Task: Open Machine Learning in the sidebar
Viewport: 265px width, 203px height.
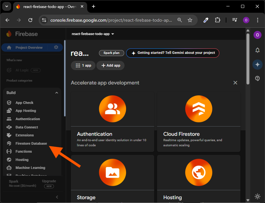Action: tap(30, 168)
